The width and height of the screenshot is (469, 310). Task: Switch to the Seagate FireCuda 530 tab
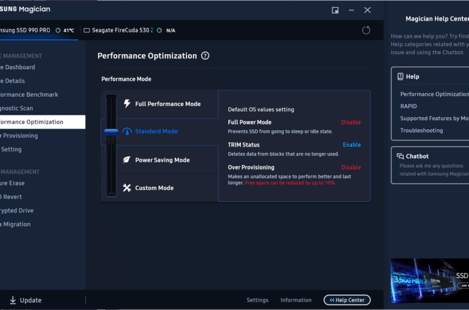[129, 30]
